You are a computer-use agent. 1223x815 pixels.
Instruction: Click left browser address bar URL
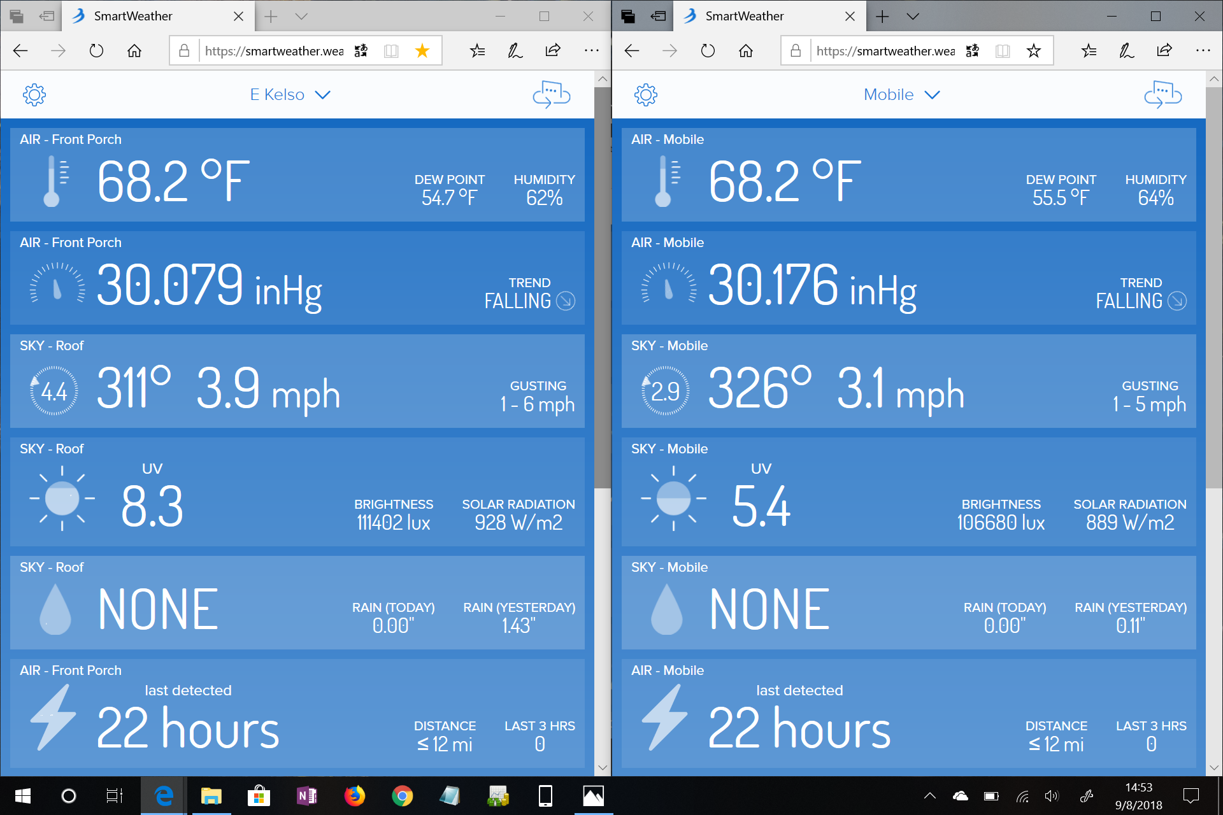tap(275, 51)
